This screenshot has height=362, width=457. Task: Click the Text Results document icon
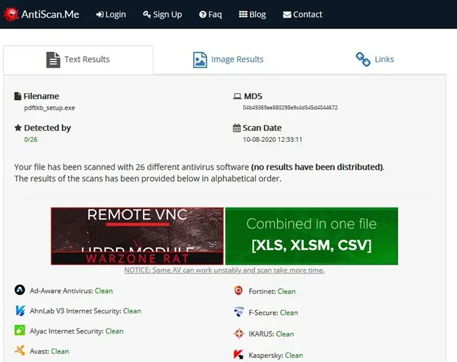pyautogui.click(x=53, y=60)
